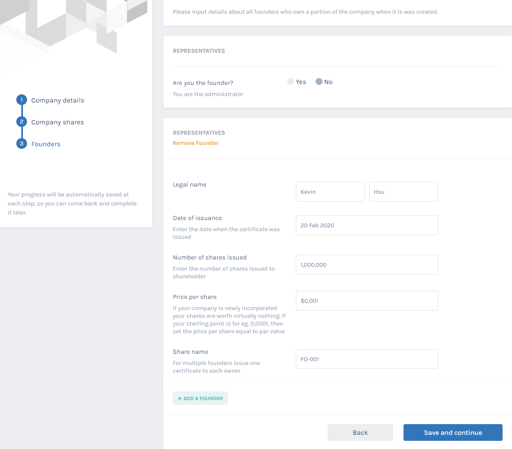
Task: Click Save and continue
Action: pyautogui.click(x=453, y=432)
